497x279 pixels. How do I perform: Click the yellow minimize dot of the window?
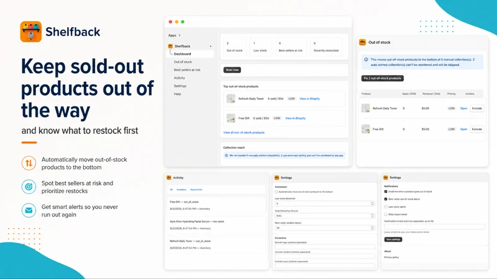click(176, 22)
